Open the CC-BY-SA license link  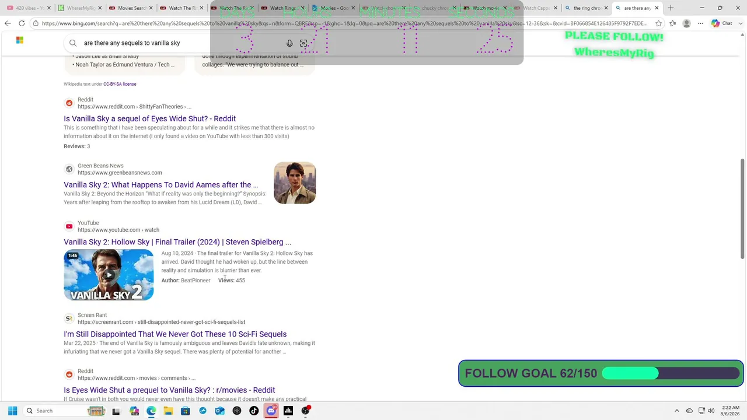[x=120, y=84]
